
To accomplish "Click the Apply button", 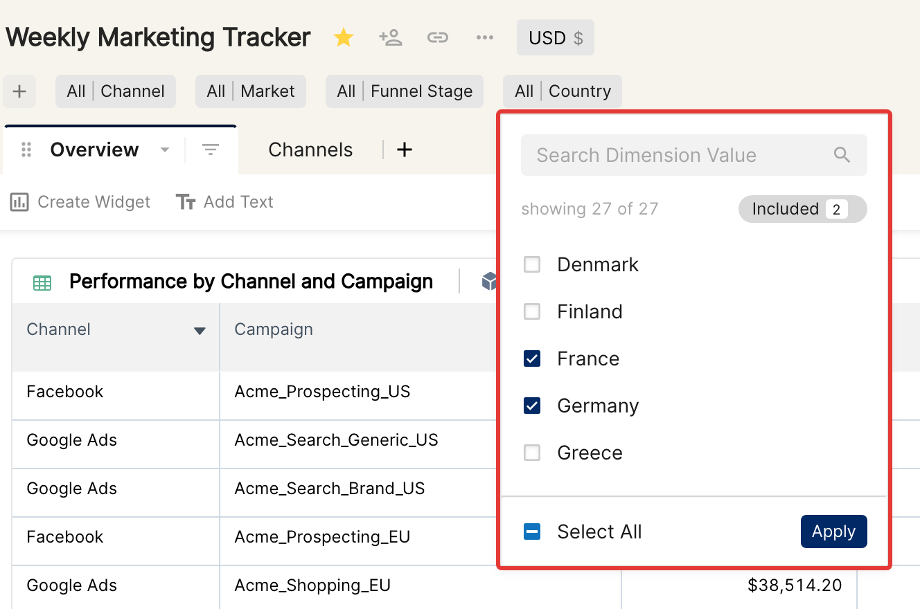I will point(834,531).
